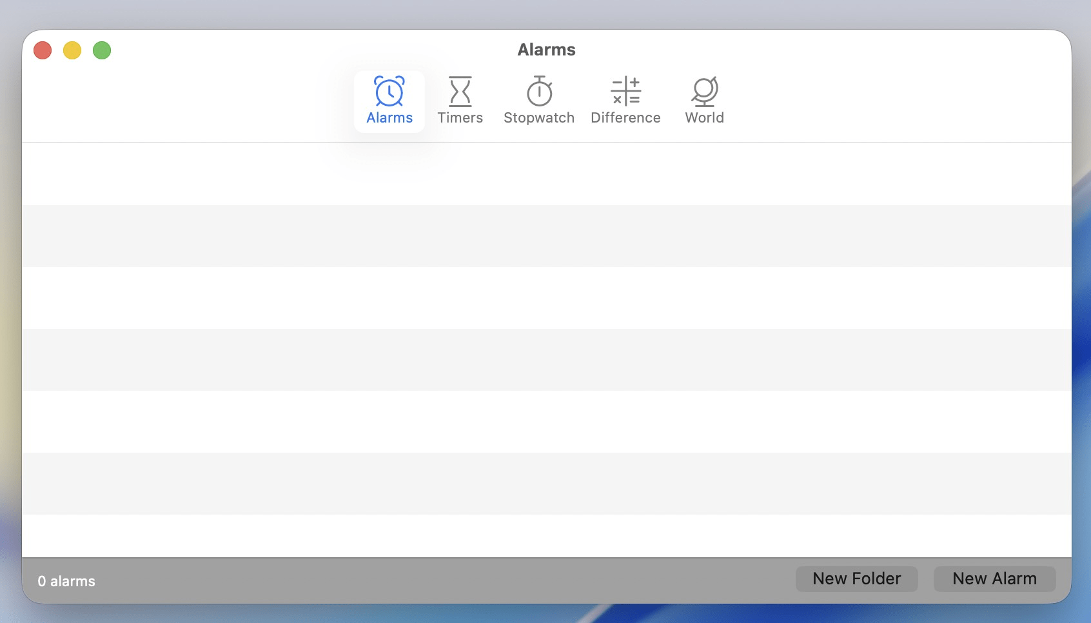The height and width of the screenshot is (623, 1091).
Task: Click the "Stopwatch" label under the icon
Action: click(x=539, y=118)
